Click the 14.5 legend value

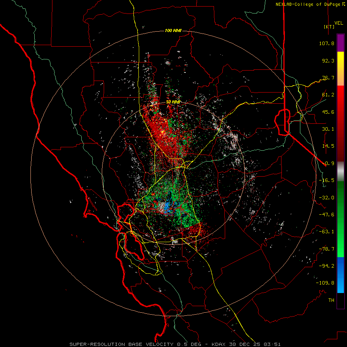328,146
